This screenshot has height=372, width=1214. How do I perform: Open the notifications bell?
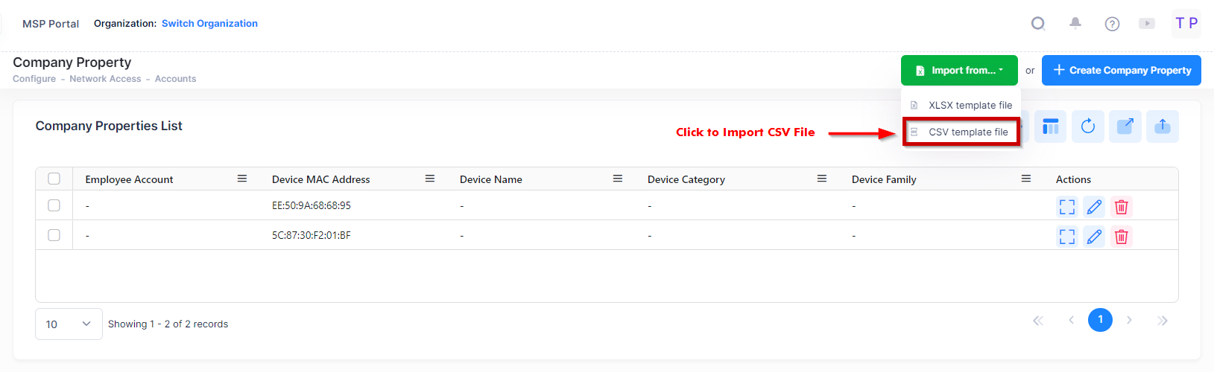(1075, 24)
